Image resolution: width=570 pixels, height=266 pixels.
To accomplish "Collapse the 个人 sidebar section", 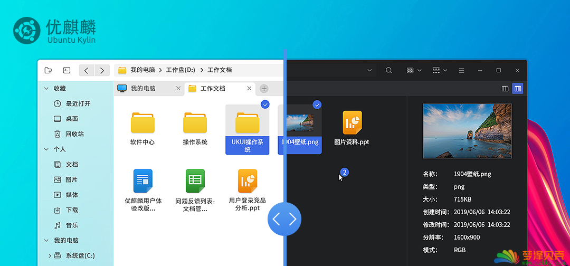I will coord(46,149).
